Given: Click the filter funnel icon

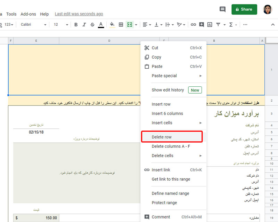Looking at the screenshot, I should [218, 25].
